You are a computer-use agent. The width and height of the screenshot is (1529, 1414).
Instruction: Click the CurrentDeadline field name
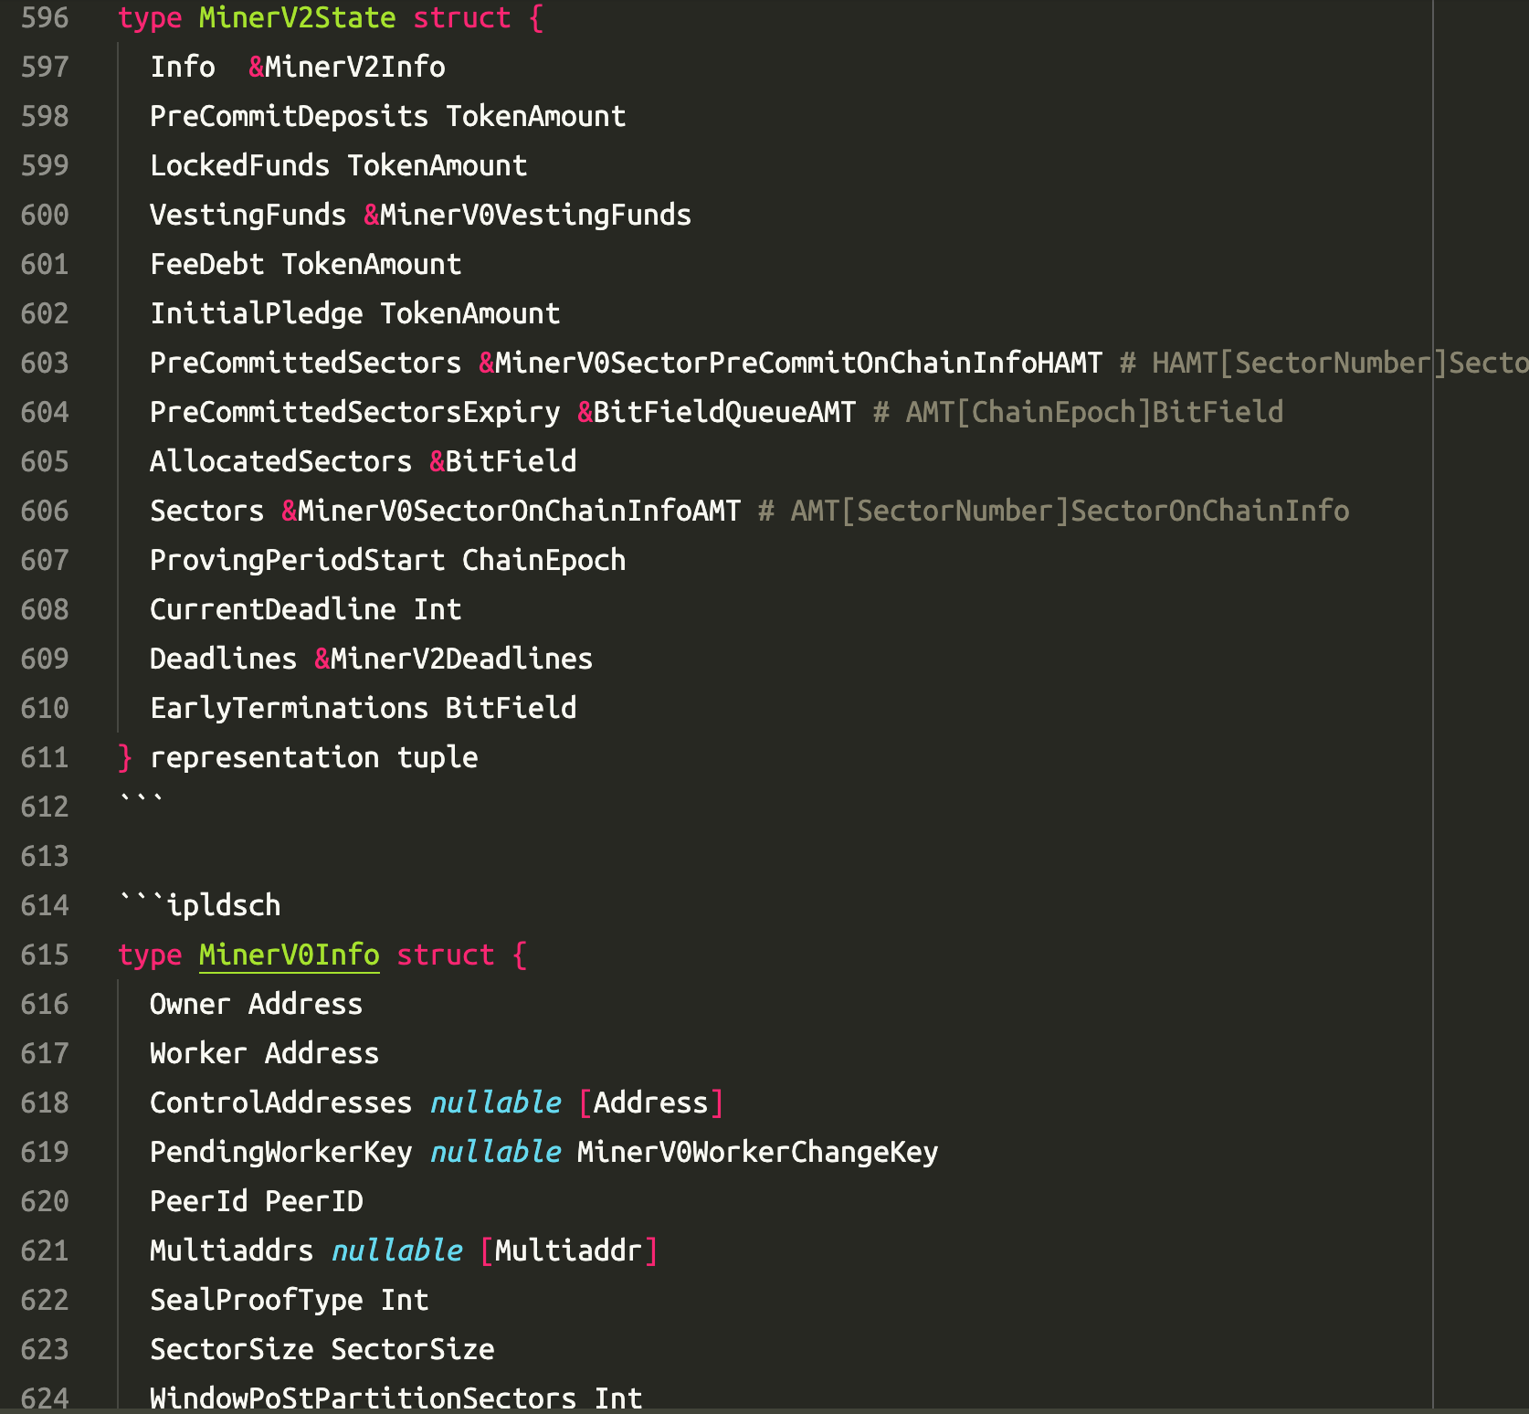273,609
